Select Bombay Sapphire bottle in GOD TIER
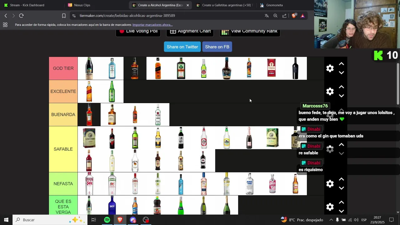400x225 pixels. point(112,68)
